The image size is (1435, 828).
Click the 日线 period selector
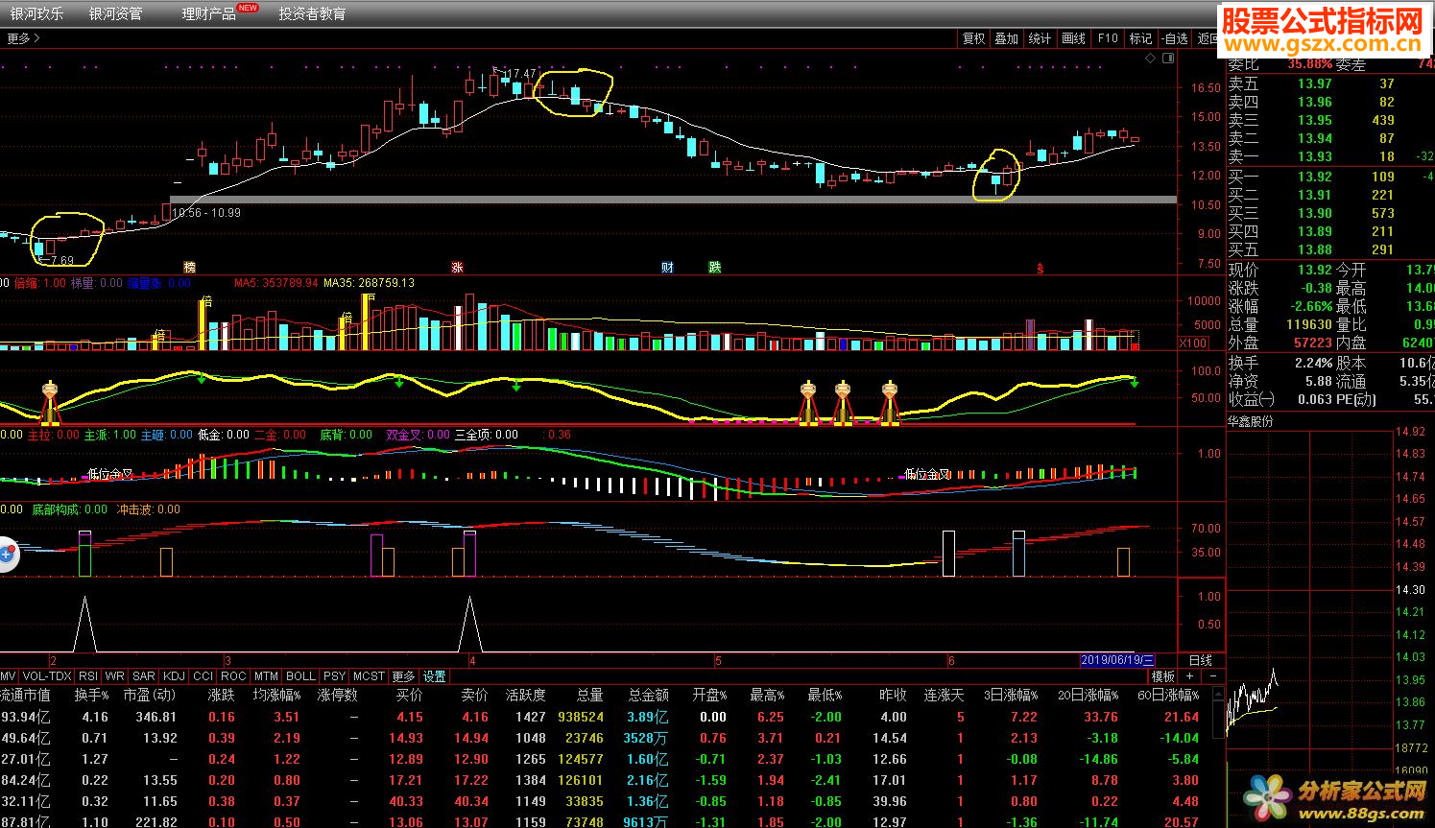click(x=1201, y=660)
